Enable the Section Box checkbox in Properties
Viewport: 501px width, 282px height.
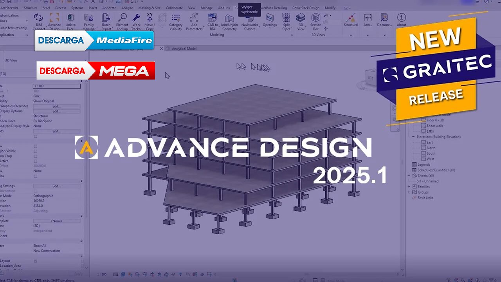coord(36,176)
